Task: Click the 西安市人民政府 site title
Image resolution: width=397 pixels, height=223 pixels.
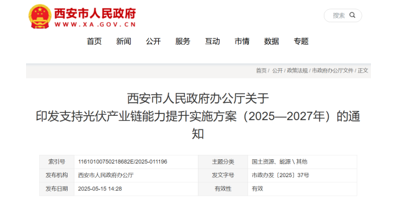Action: point(95,14)
